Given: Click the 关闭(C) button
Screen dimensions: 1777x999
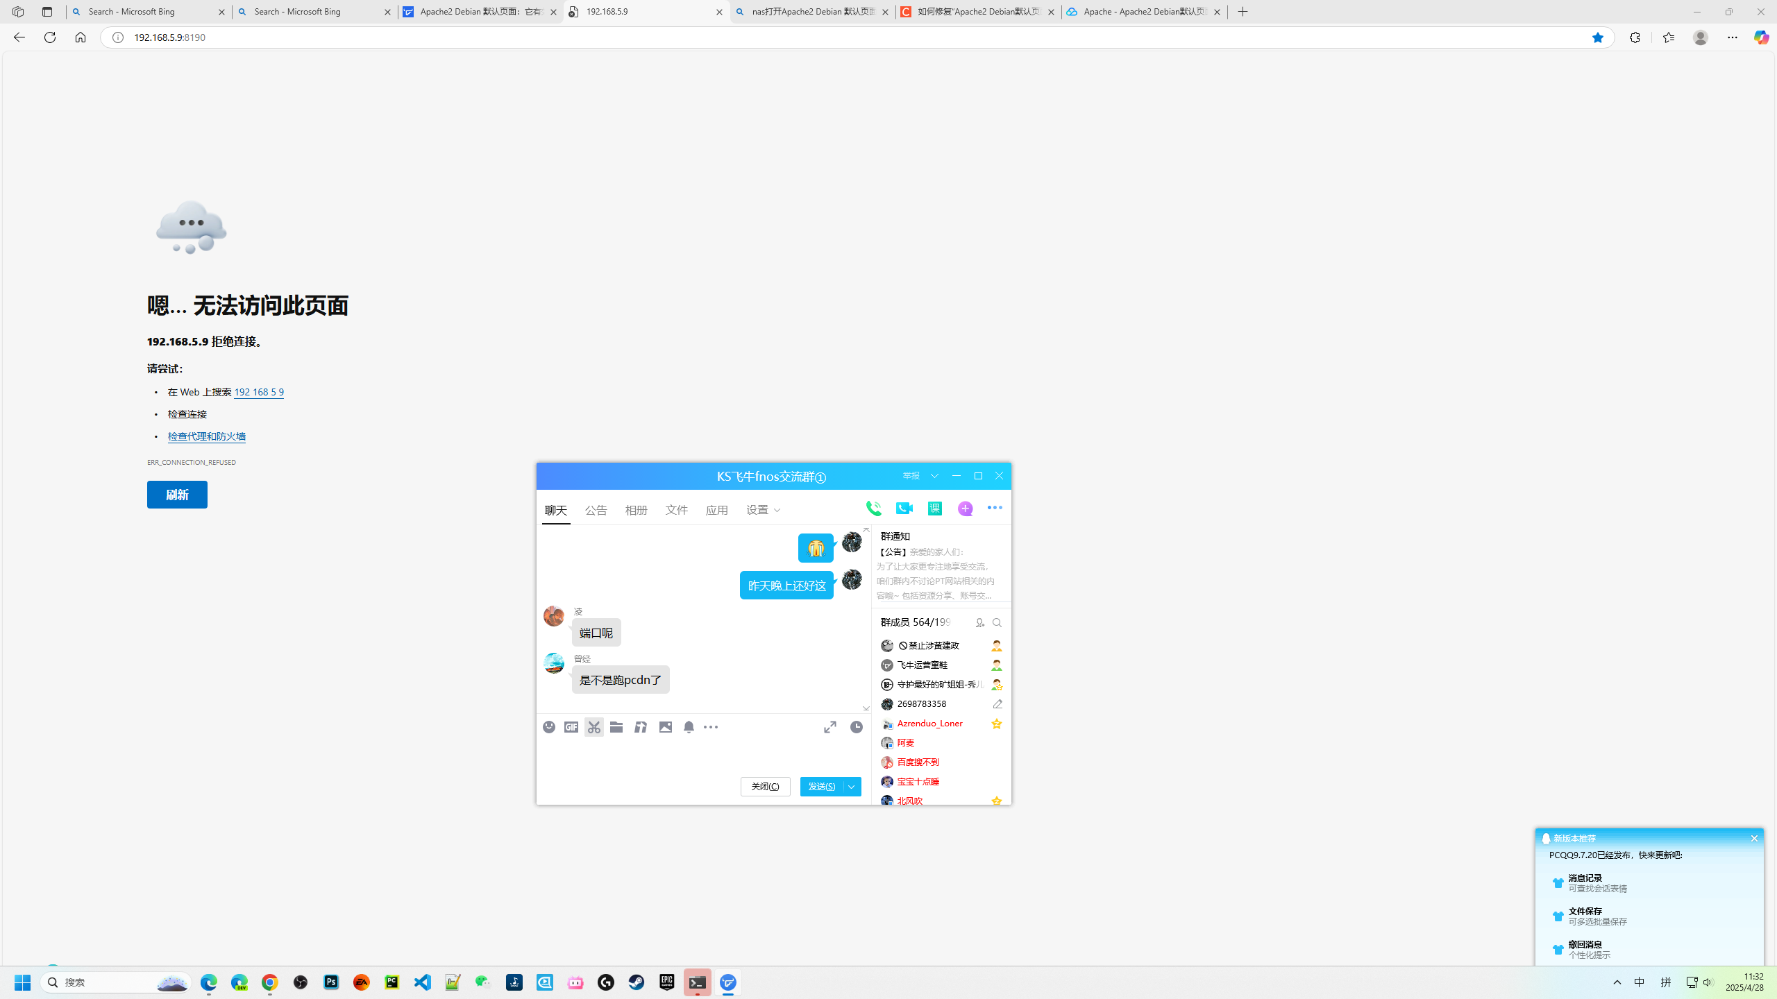Looking at the screenshot, I should [766, 787].
